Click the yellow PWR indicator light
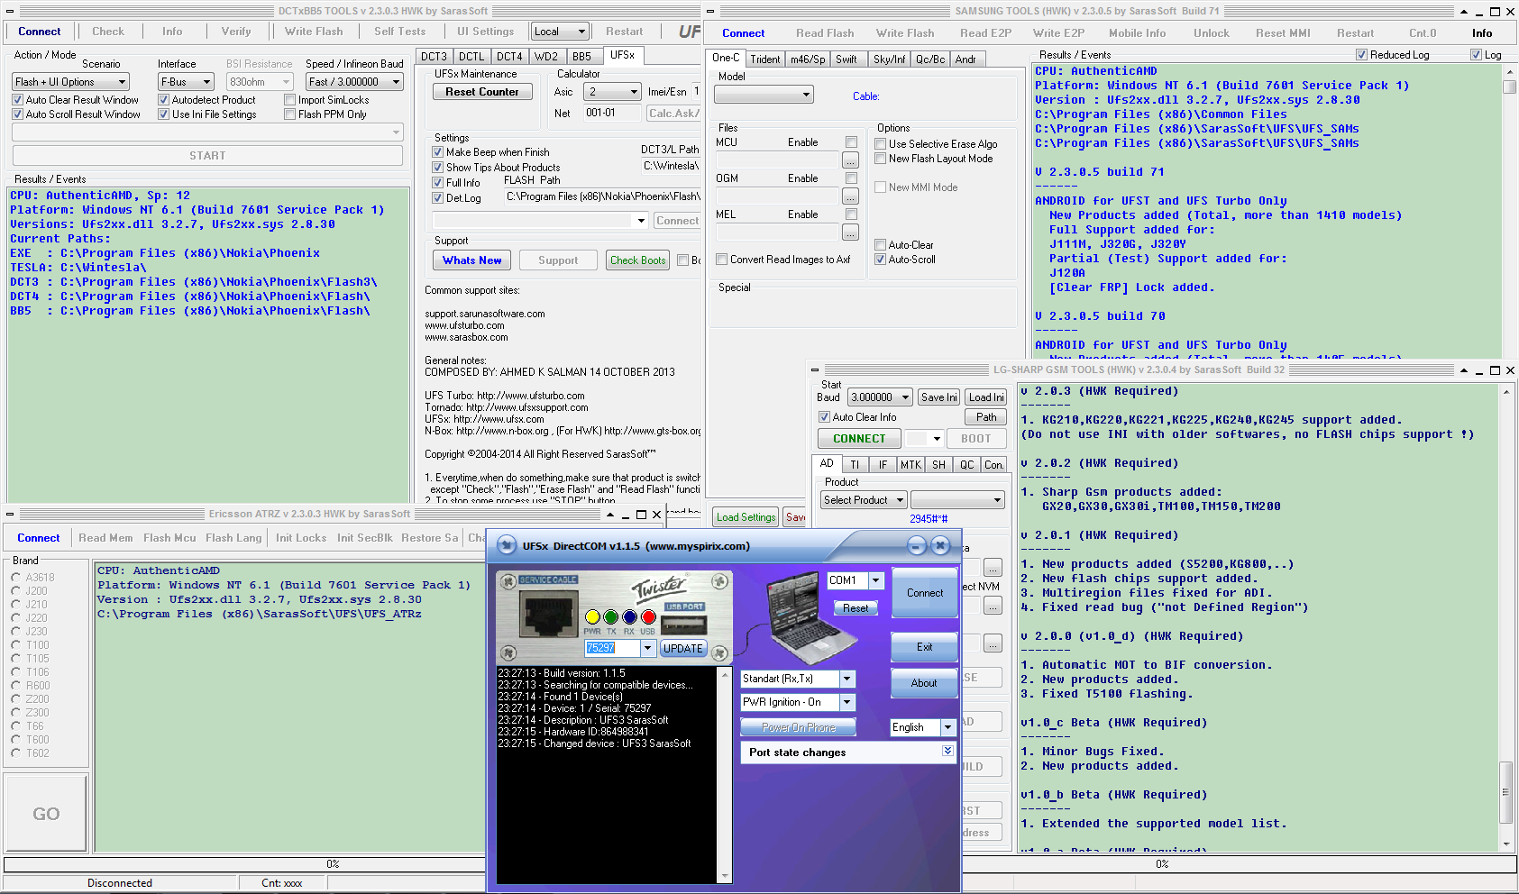Image resolution: width=1519 pixels, height=894 pixels. [592, 617]
